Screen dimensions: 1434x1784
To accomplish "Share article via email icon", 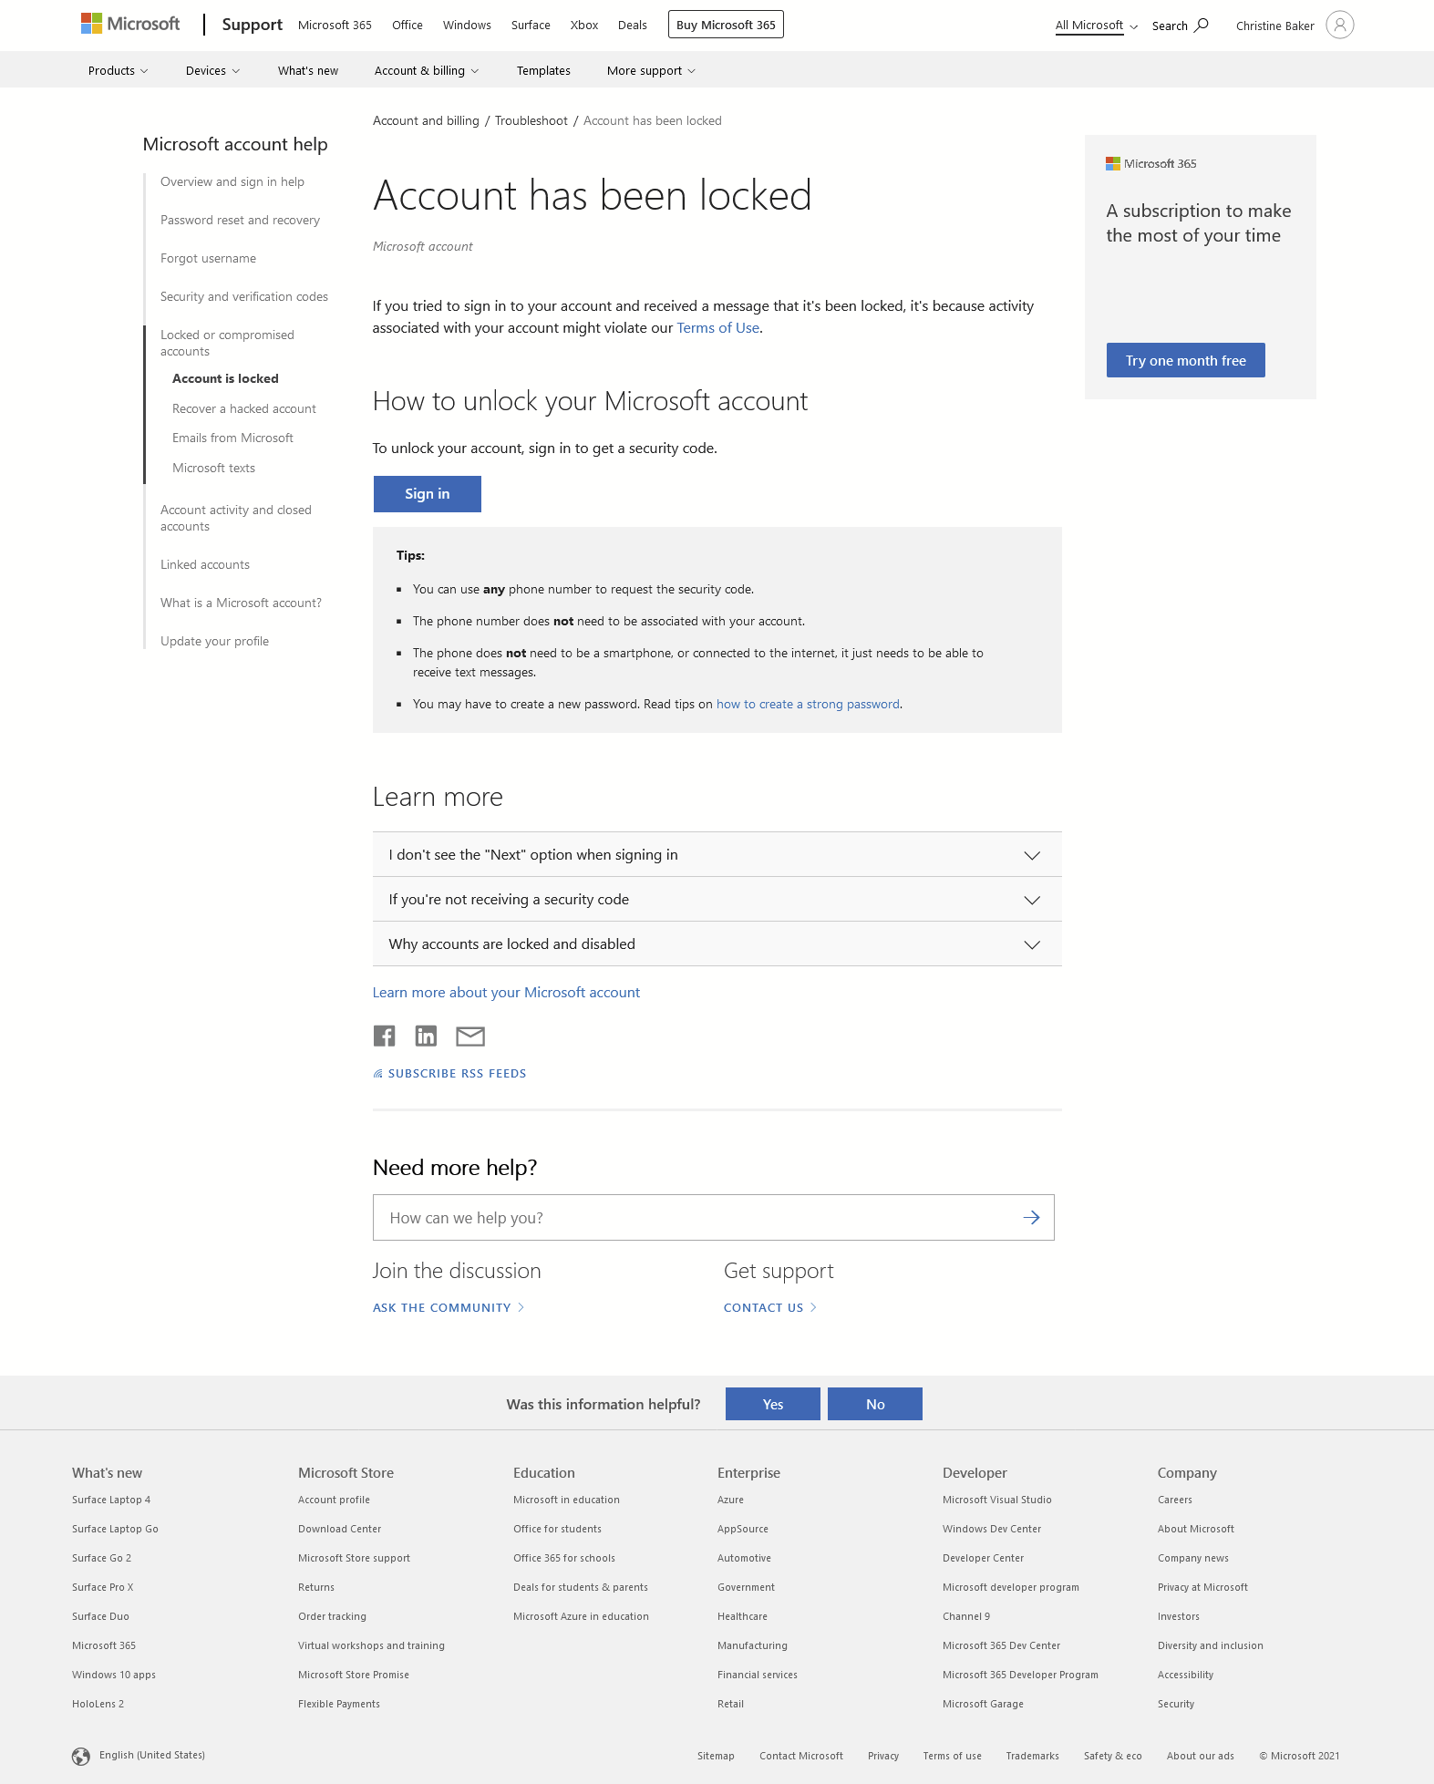I will [470, 1036].
